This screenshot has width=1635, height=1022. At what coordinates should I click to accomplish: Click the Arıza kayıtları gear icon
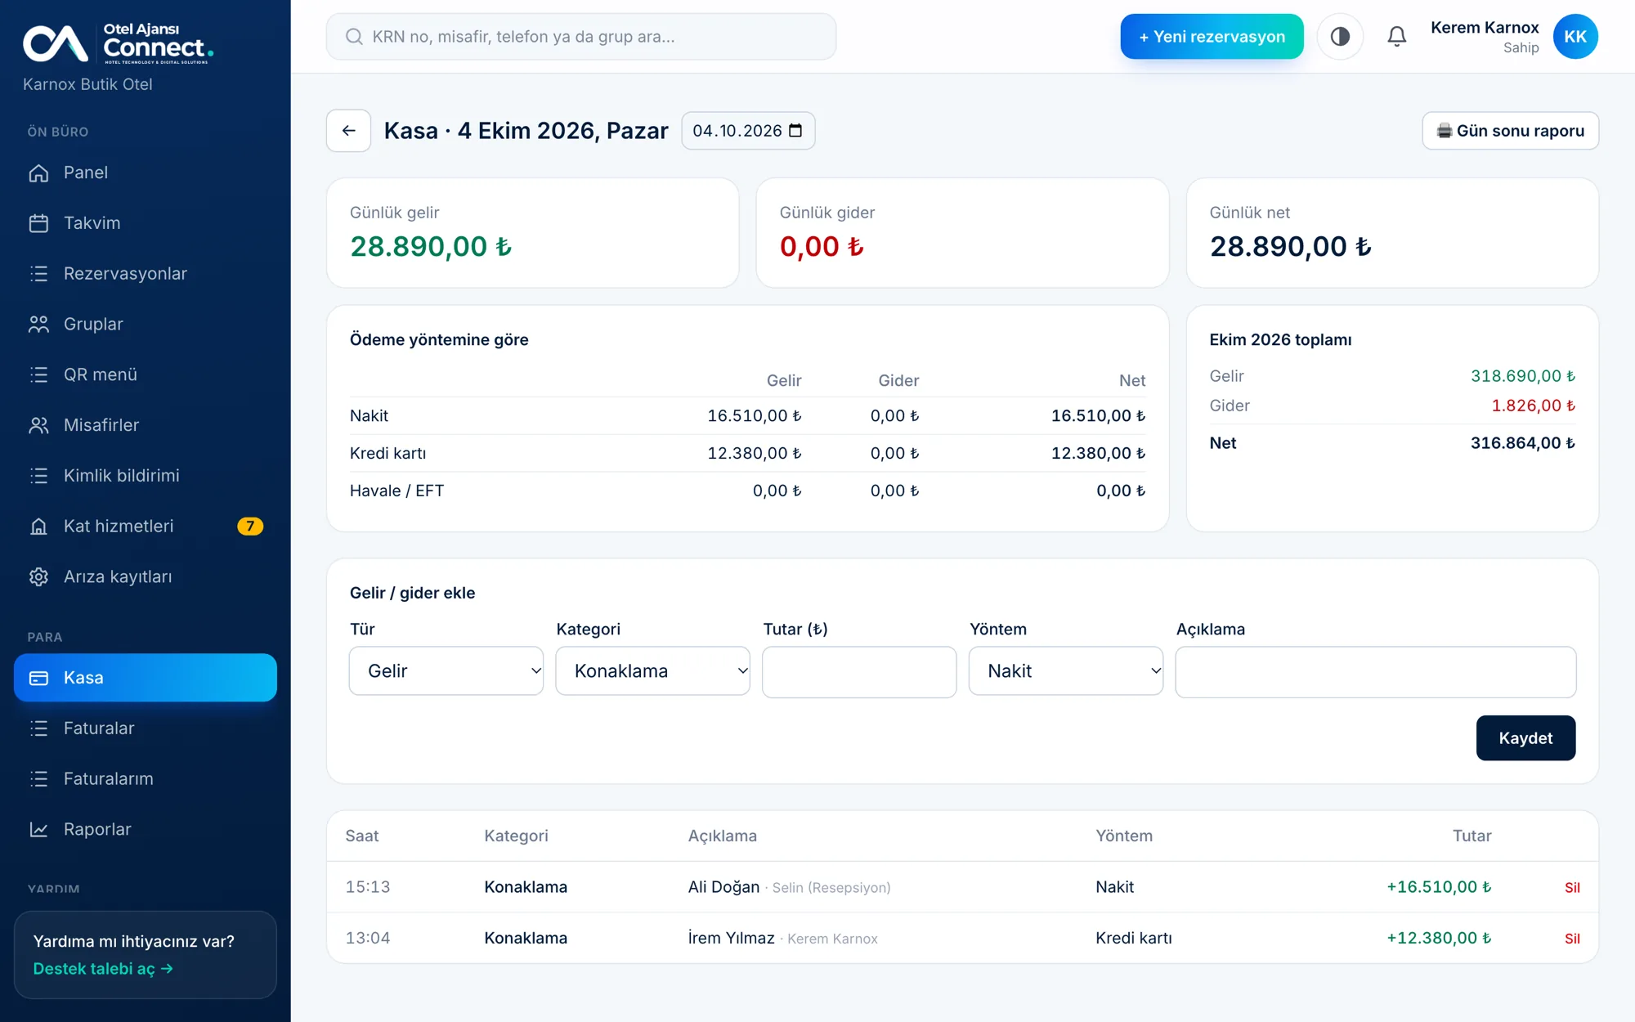point(38,577)
